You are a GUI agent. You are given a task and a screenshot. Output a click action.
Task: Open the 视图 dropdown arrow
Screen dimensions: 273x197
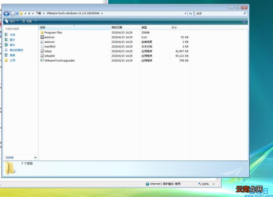(x=36, y=21)
